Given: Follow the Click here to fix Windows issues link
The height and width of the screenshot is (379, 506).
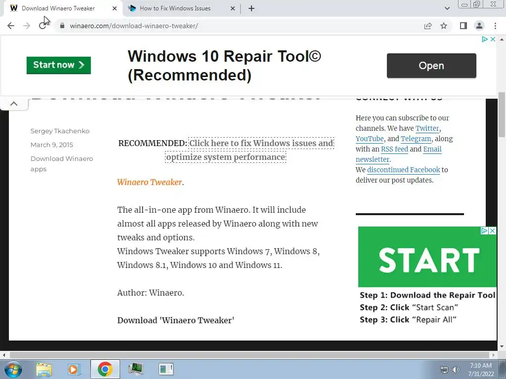Looking at the screenshot, I should pos(250,150).
